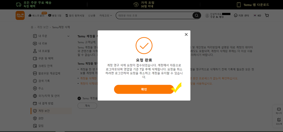Go to 계정 보안 breadcrumb link
This screenshot has height=132, width=283.
[42, 27]
